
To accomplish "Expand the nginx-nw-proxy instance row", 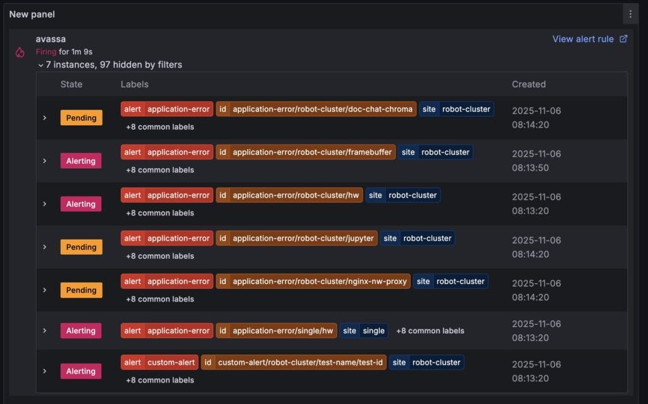I will click(44, 290).
